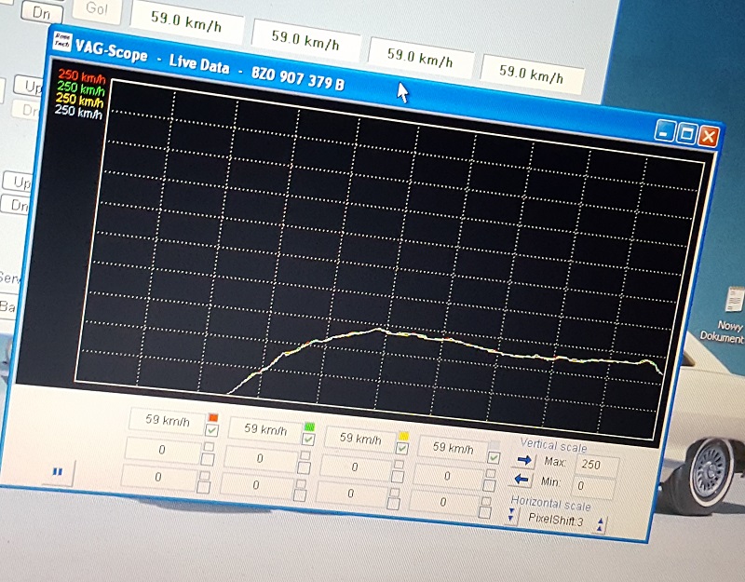Click the green color swatch

click(x=309, y=426)
